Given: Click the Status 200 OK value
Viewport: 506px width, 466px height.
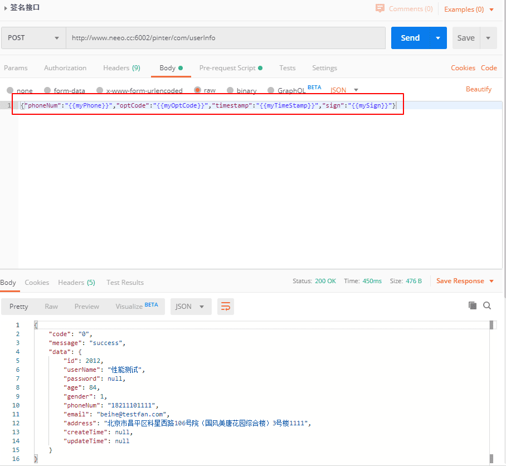Looking at the screenshot, I should tap(325, 281).
